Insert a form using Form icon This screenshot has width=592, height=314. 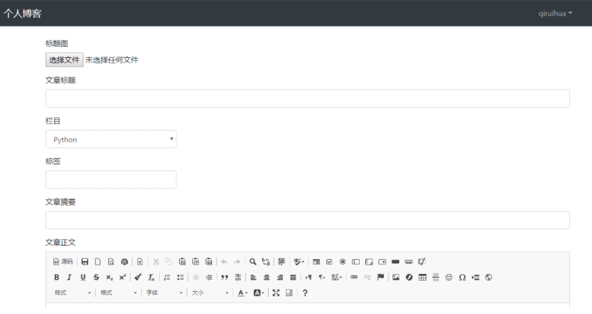pos(317,262)
